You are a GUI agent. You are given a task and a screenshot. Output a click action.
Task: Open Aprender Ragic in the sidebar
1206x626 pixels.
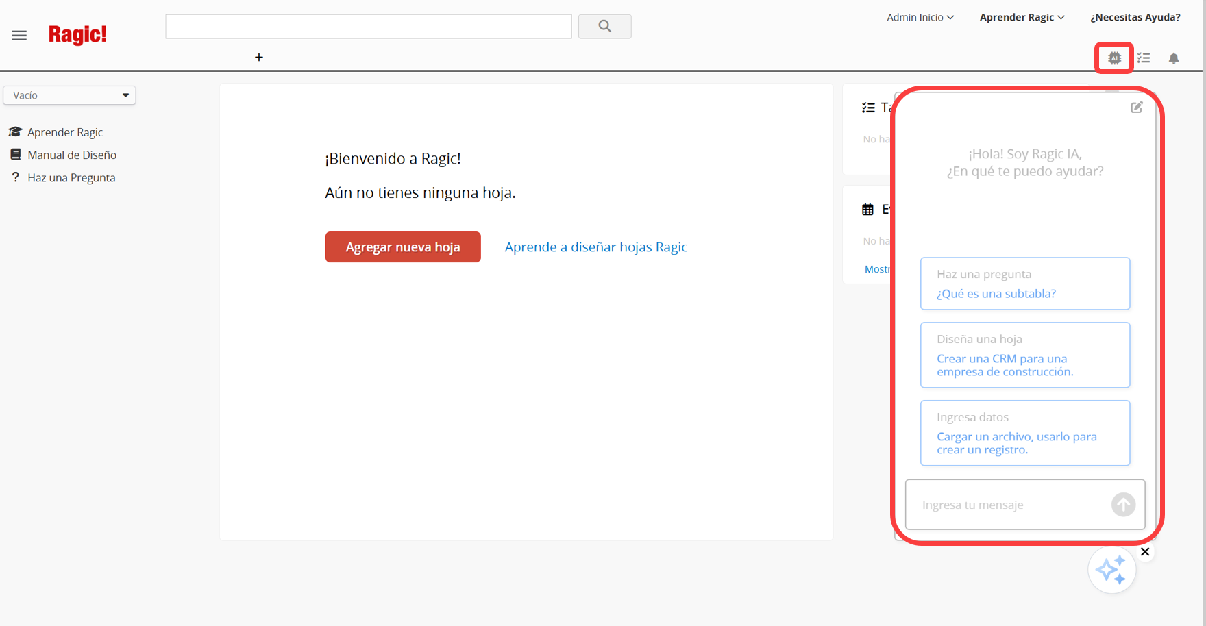[x=65, y=132]
